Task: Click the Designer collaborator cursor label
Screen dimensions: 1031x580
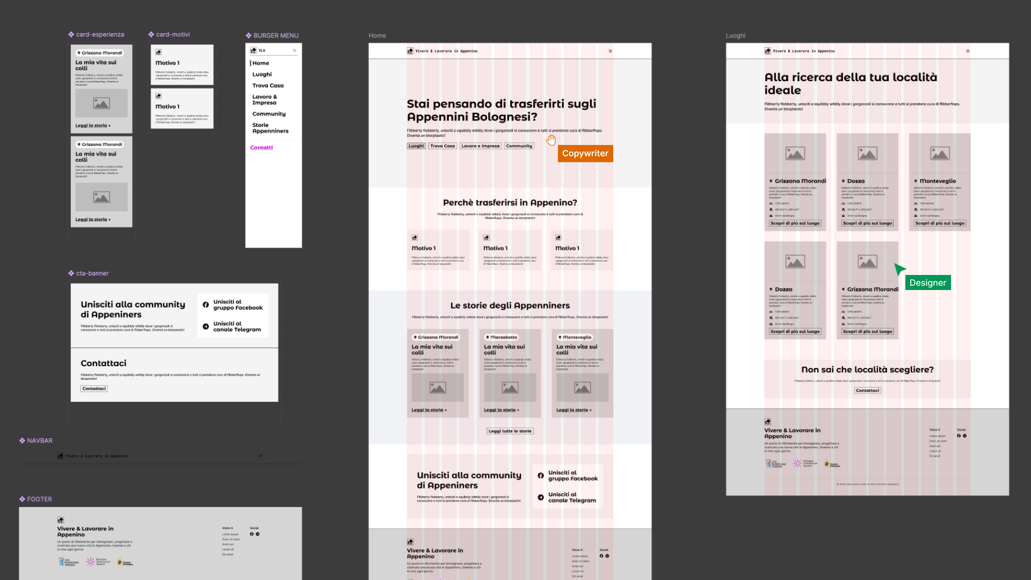Action: pos(928,283)
